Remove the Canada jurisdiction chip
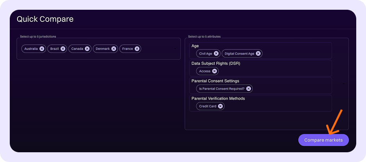 [87, 49]
